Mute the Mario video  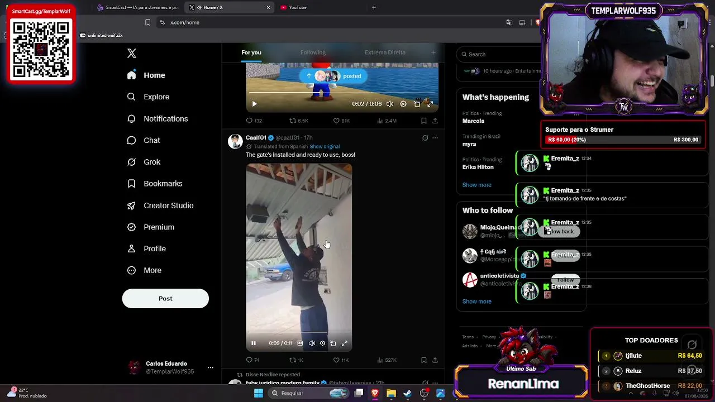coord(390,104)
